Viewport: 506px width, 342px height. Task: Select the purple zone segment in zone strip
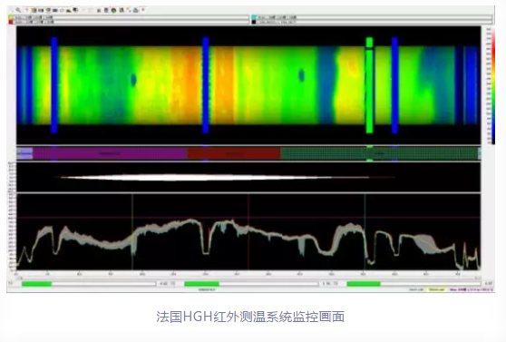(x=110, y=153)
